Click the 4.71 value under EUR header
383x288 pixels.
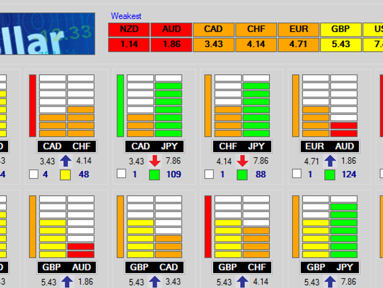click(x=299, y=45)
